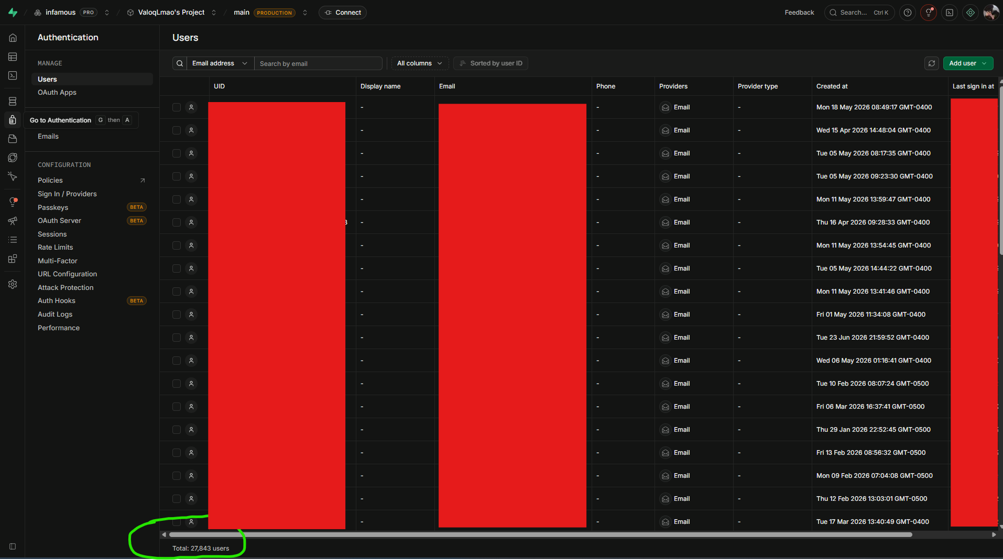Open the infamous organization switcher chevrons

[x=107, y=13]
